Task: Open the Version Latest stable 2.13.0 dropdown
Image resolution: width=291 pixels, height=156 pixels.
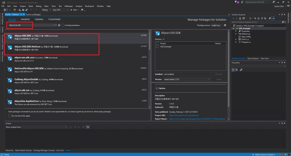Action: click(187, 79)
